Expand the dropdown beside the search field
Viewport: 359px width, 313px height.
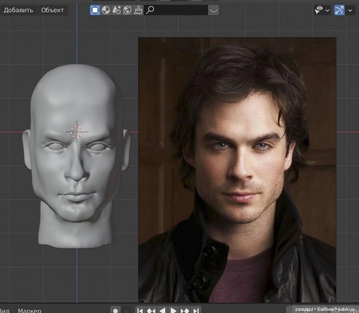(214, 10)
